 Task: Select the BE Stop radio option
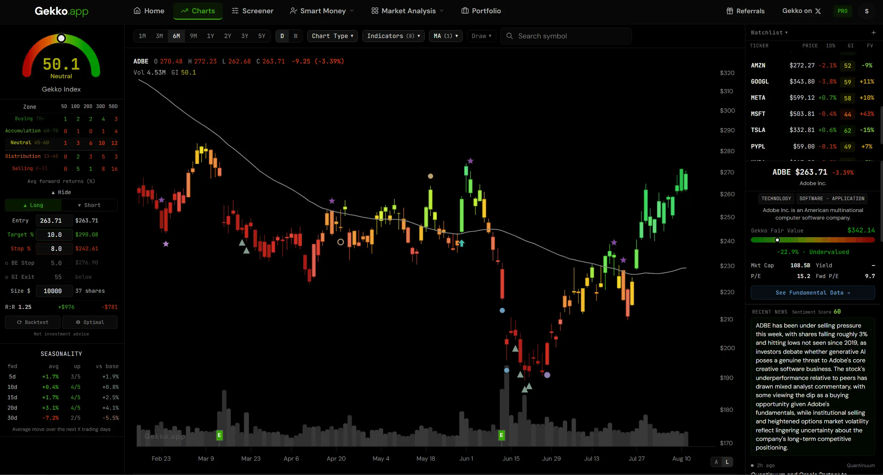click(6, 263)
